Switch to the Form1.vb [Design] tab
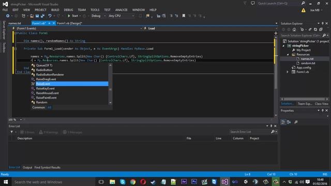 [x=69, y=23]
